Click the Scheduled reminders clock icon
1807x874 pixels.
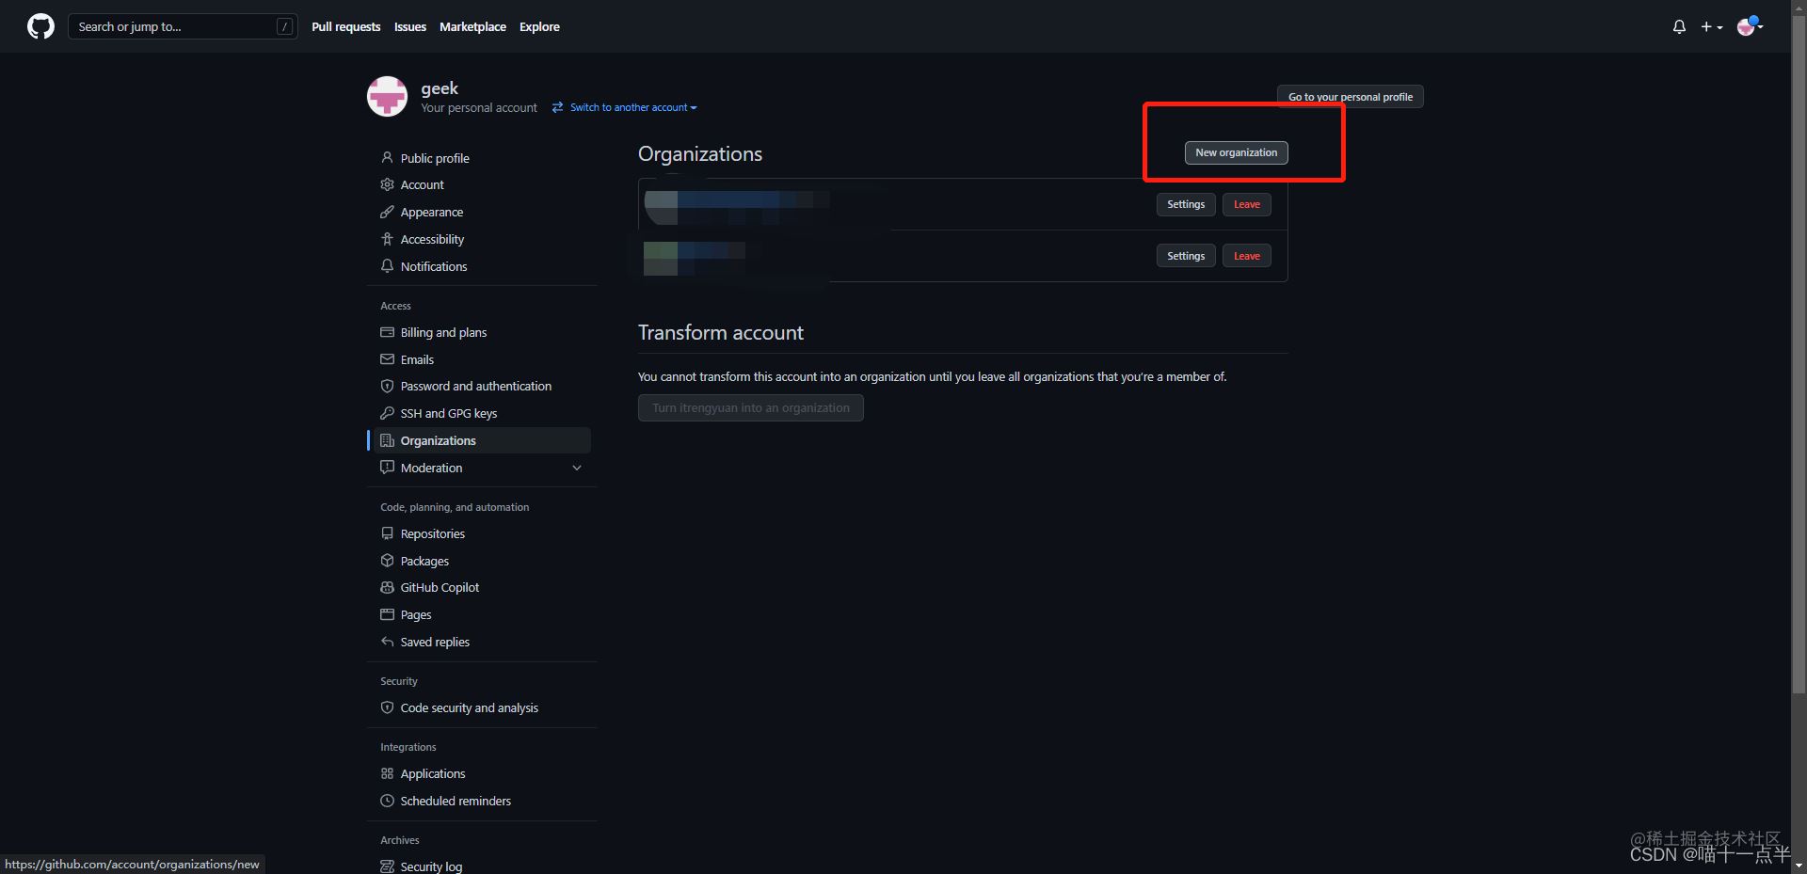coord(387,801)
